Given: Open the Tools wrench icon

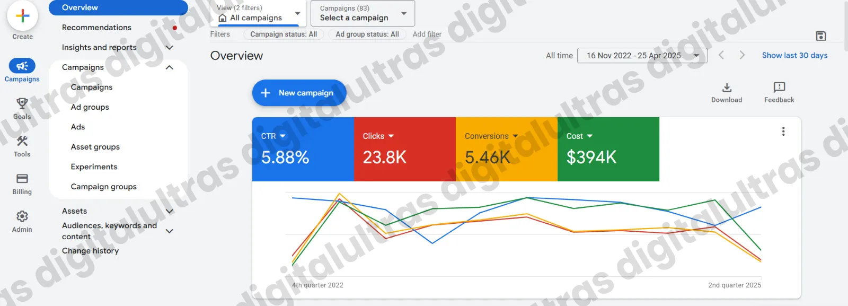Looking at the screenshot, I should coord(22,141).
